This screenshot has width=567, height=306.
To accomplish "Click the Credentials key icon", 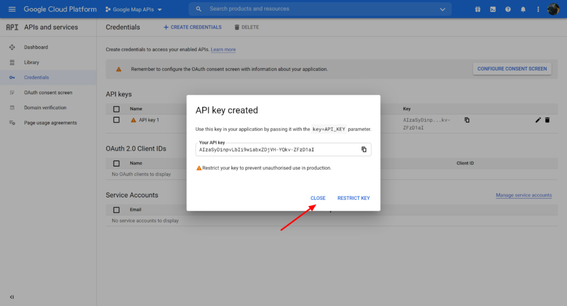I will pyautogui.click(x=12, y=77).
